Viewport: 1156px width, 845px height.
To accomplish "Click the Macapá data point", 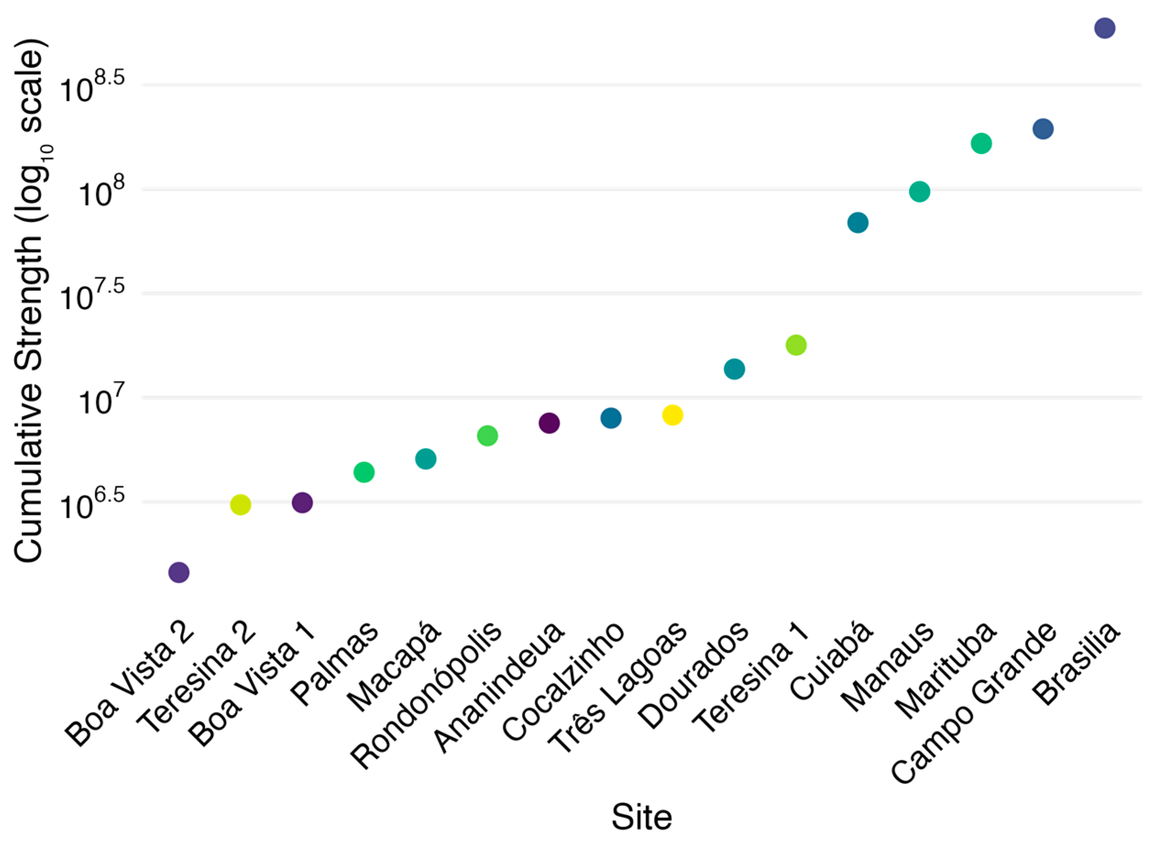I will [426, 459].
